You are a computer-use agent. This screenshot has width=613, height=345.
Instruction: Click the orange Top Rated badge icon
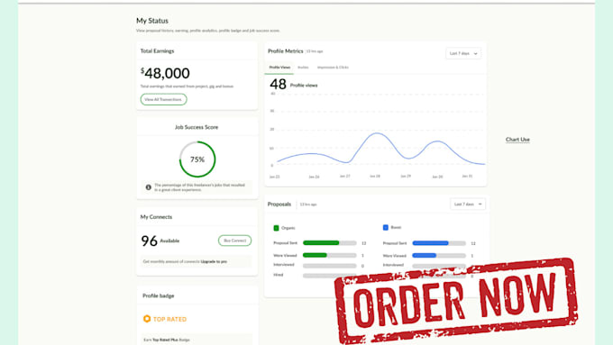(x=147, y=319)
